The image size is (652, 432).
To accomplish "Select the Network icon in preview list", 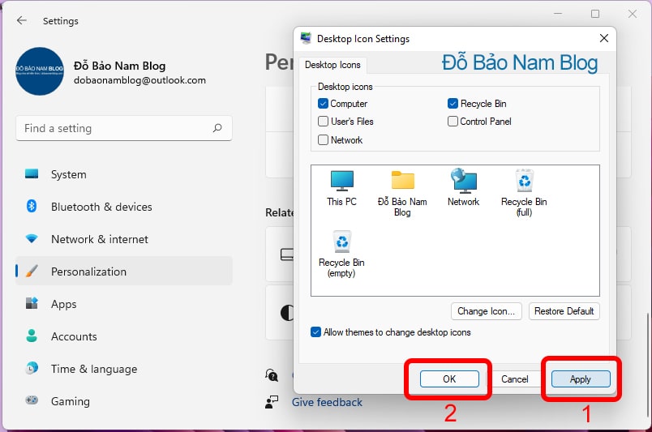I will (463, 182).
